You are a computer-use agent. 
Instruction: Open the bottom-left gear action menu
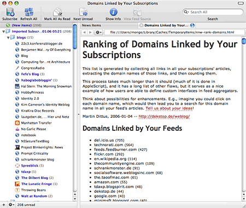(x=11, y=205)
